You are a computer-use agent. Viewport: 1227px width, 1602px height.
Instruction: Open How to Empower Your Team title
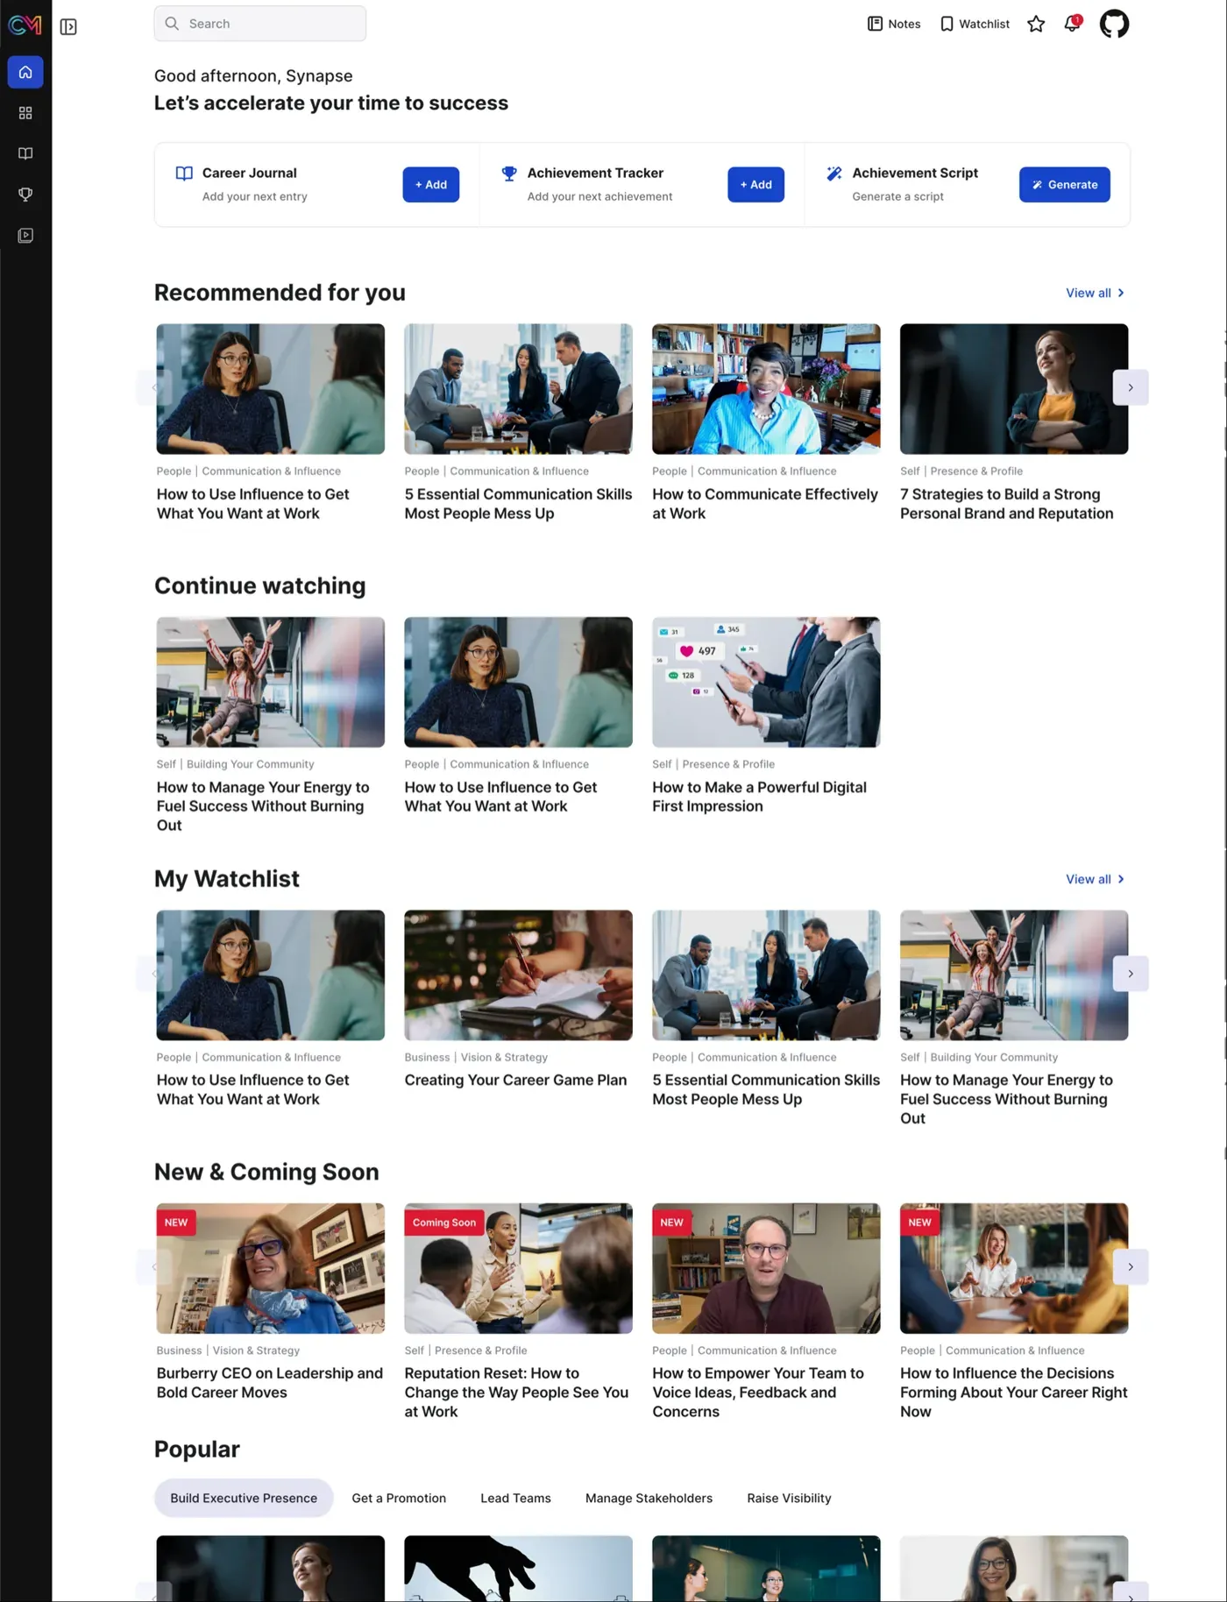click(x=758, y=1393)
